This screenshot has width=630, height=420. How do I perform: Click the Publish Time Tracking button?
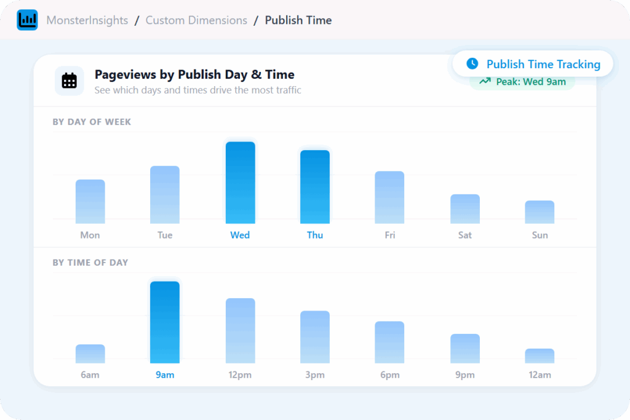(533, 64)
